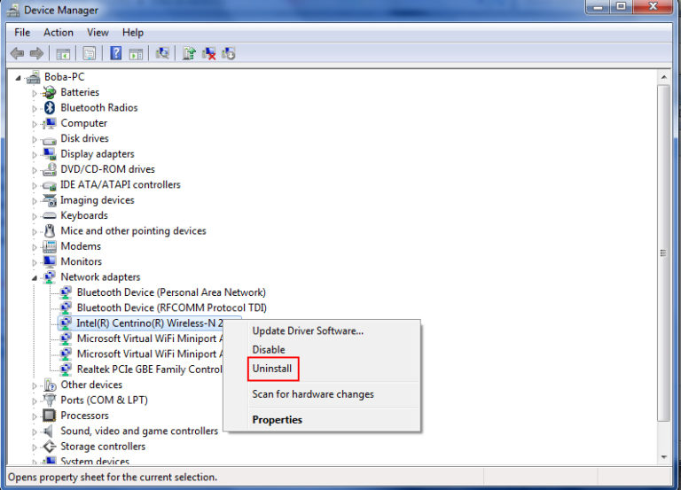The image size is (681, 490).
Task: Click the Show/Hide console tree toolbar icon
Action: pyautogui.click(x=63, y=54)
